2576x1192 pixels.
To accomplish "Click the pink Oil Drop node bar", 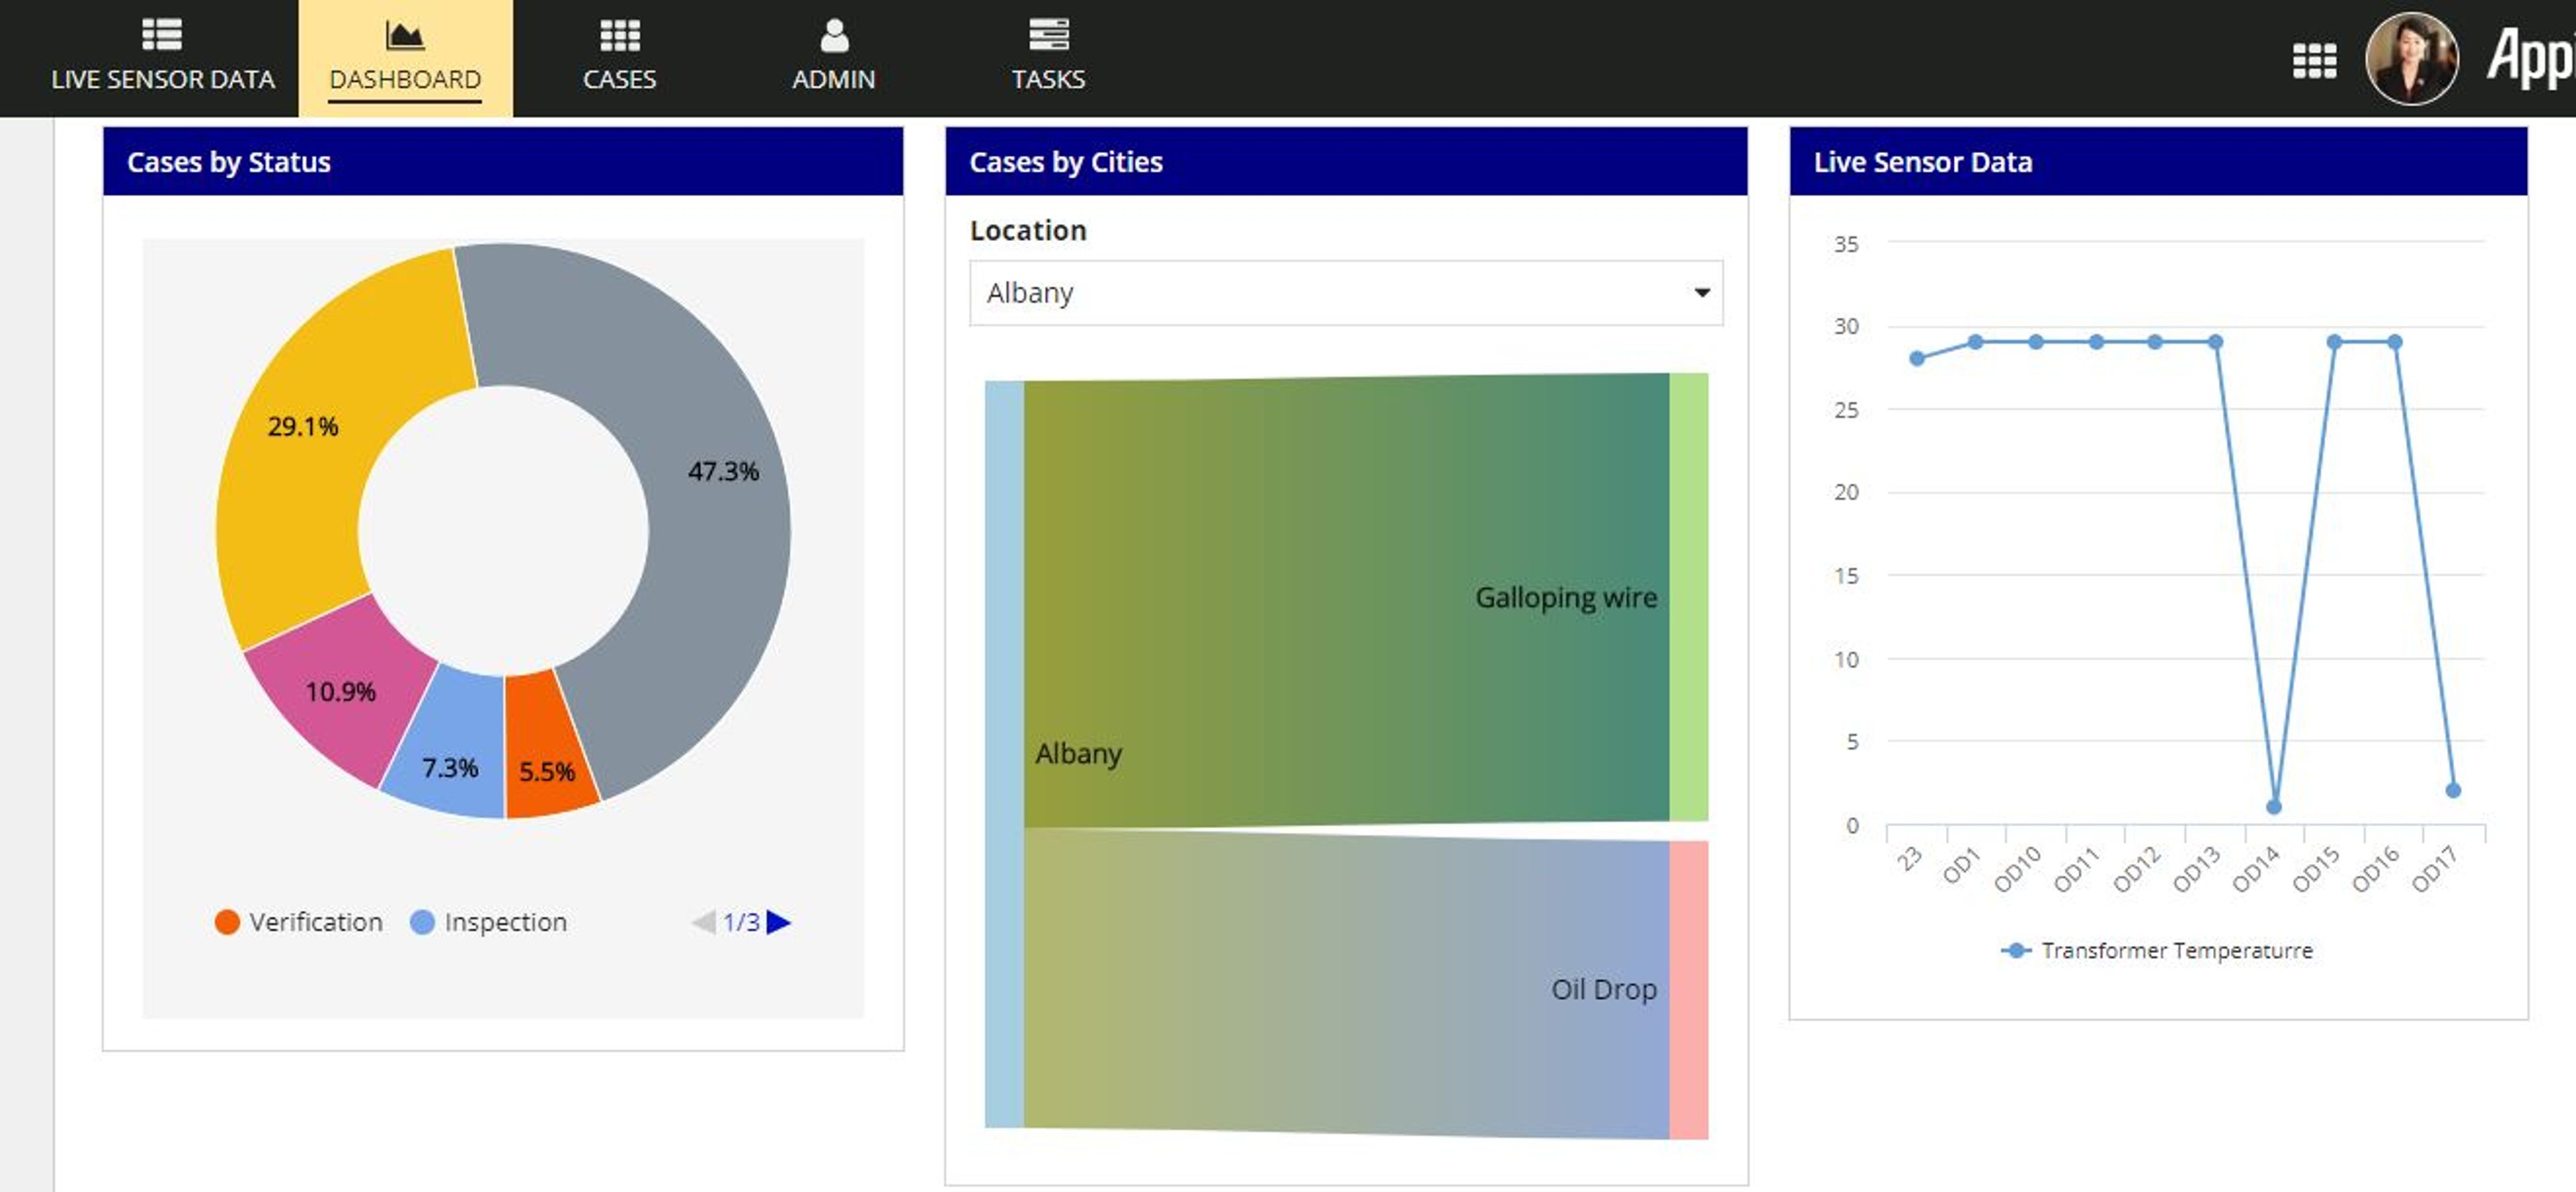I will click(x=1689, y=990).
